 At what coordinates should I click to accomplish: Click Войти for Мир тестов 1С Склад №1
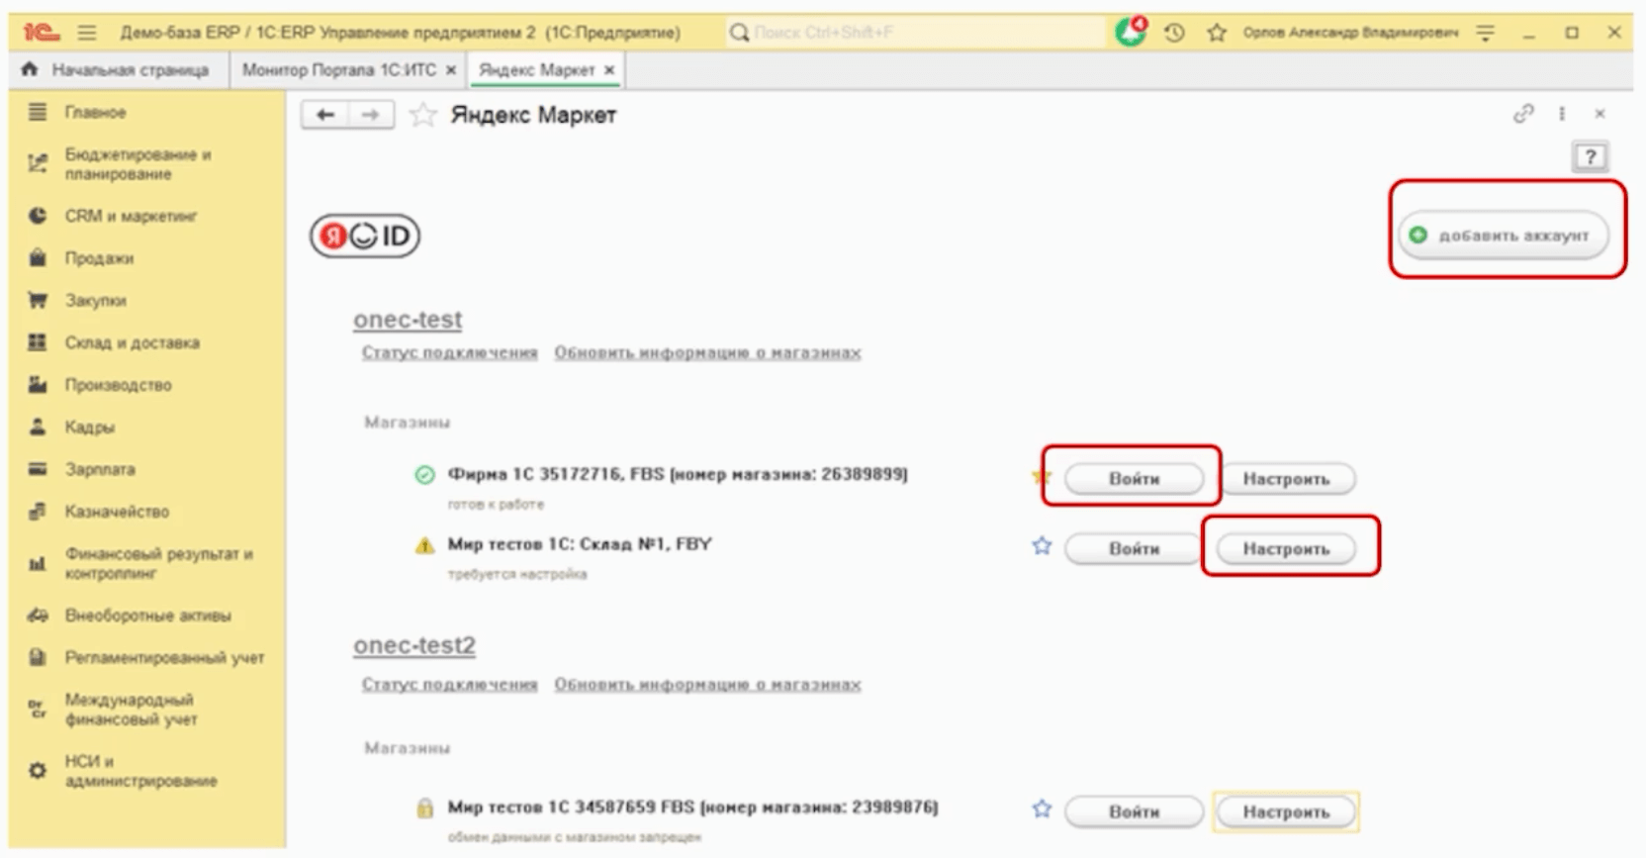[1134, 548]
